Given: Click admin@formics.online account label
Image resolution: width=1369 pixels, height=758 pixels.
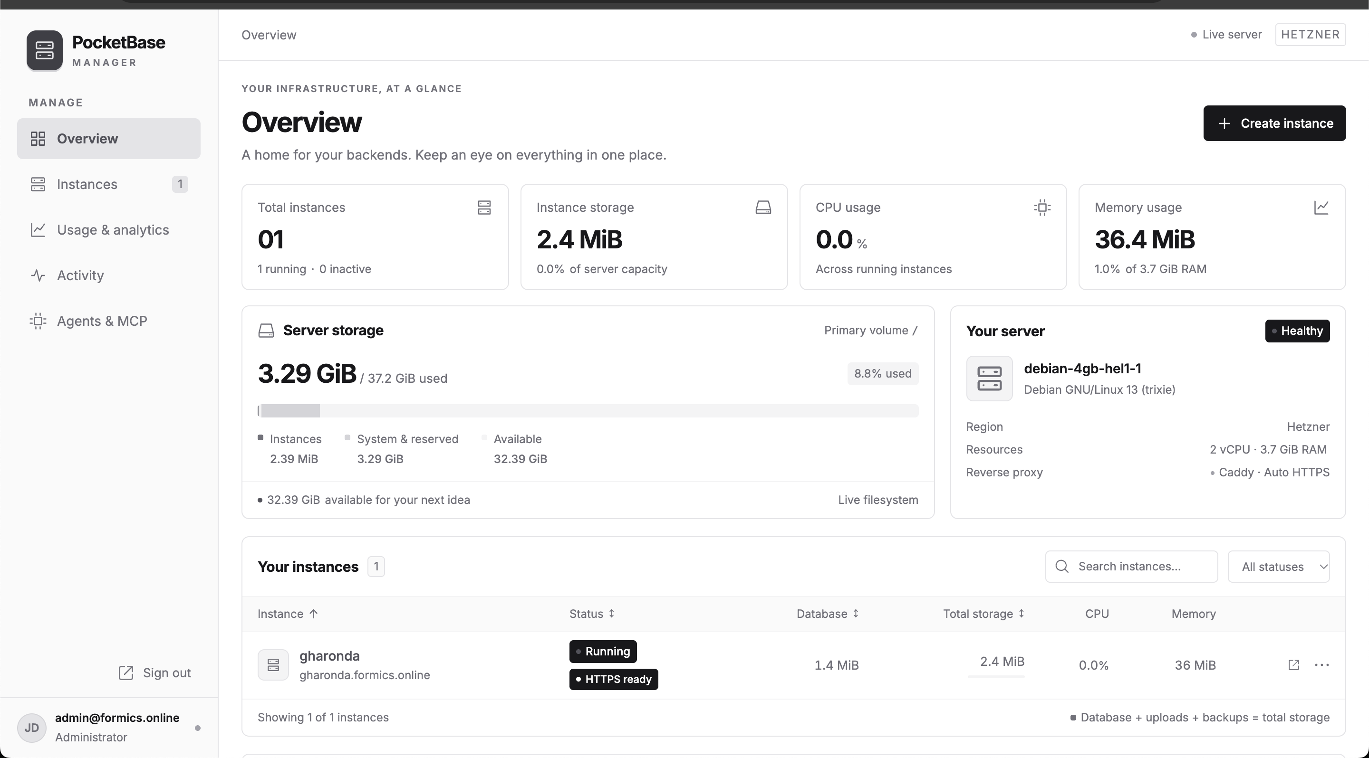Looking at the screenshot, I should click(117, 718).
